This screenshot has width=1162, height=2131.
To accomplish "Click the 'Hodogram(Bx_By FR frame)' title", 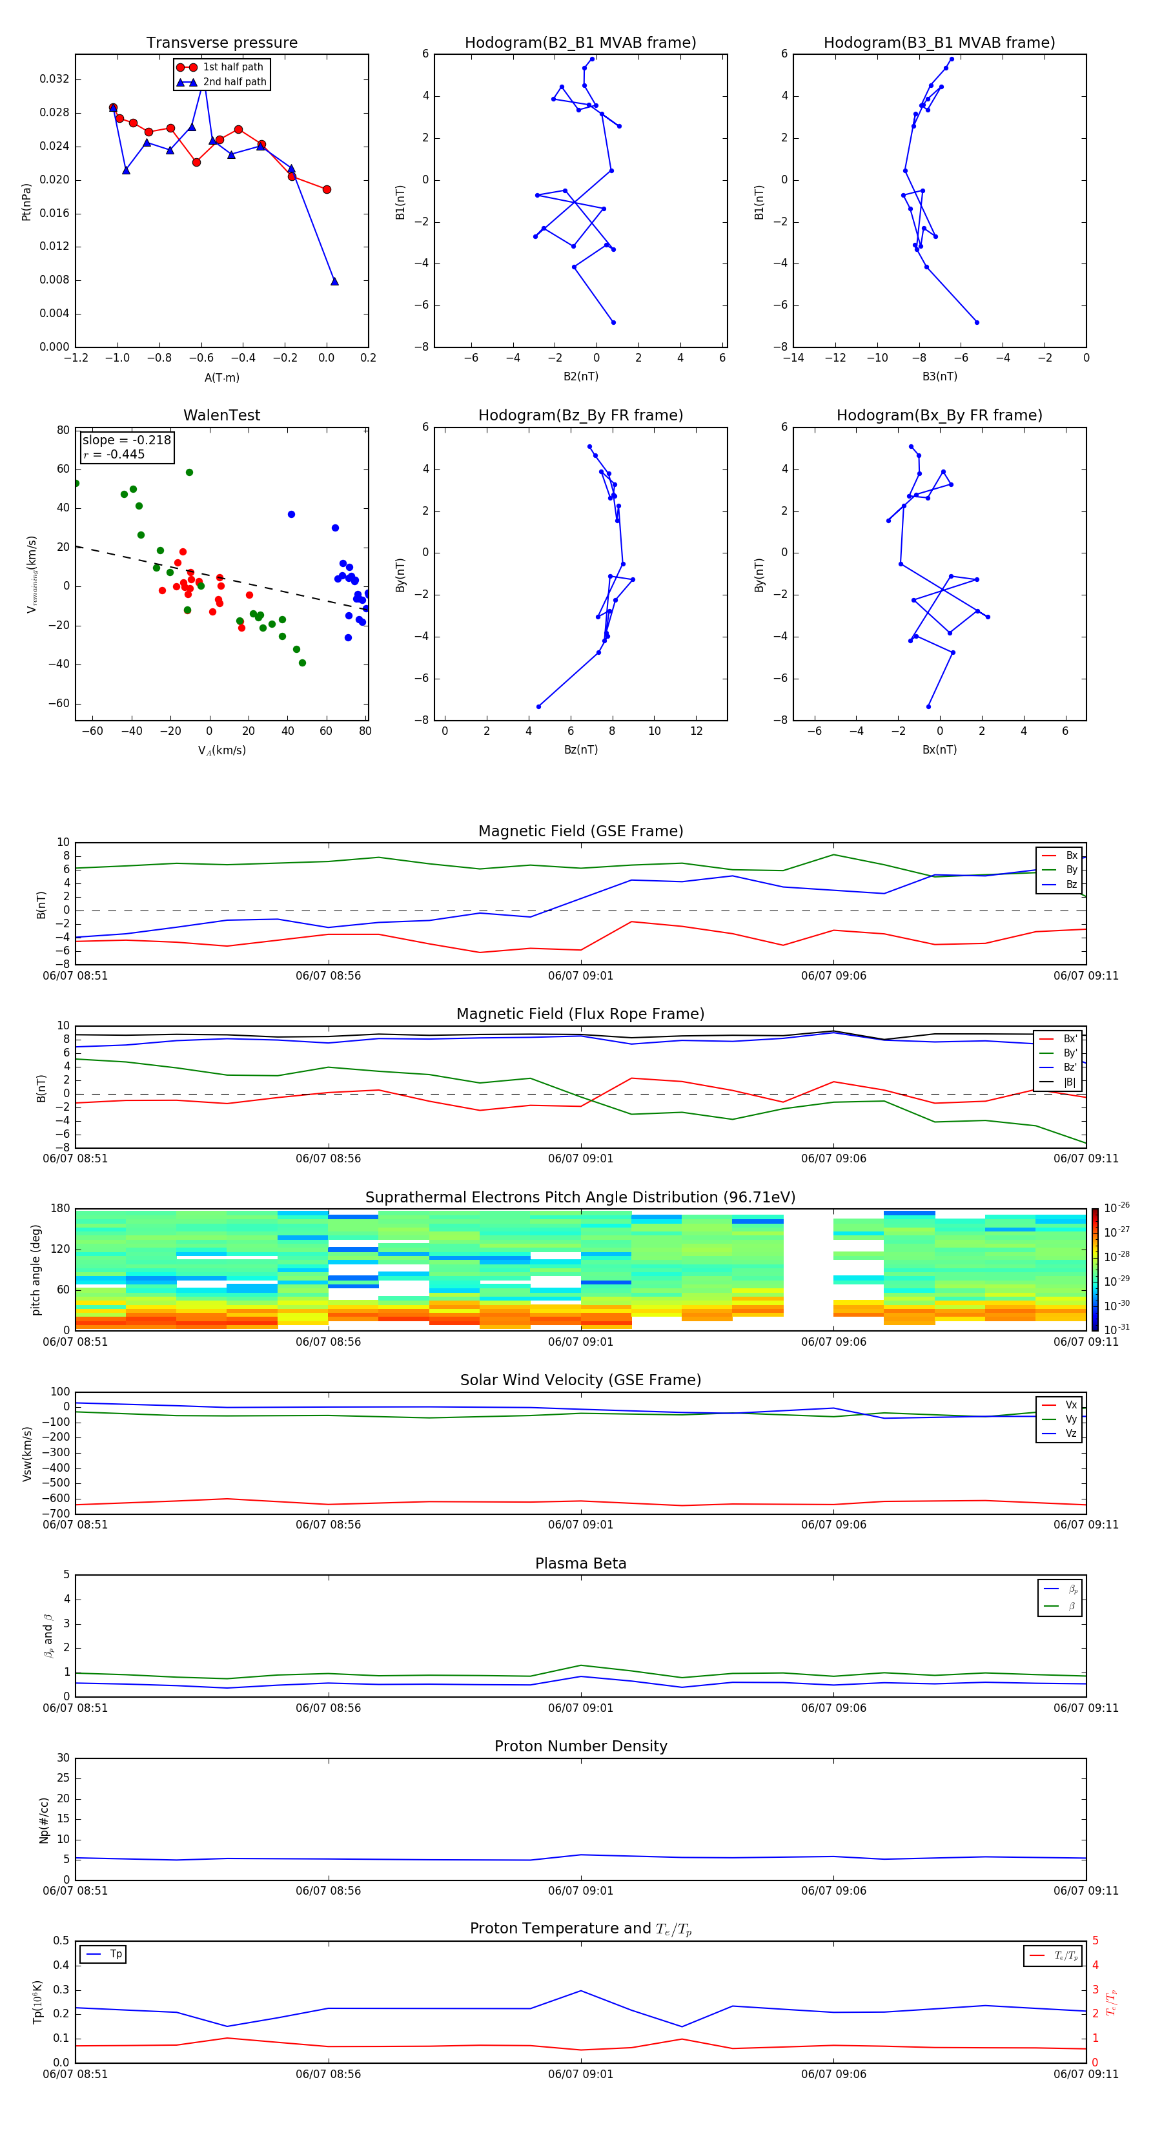I will [x=939, y=415].
